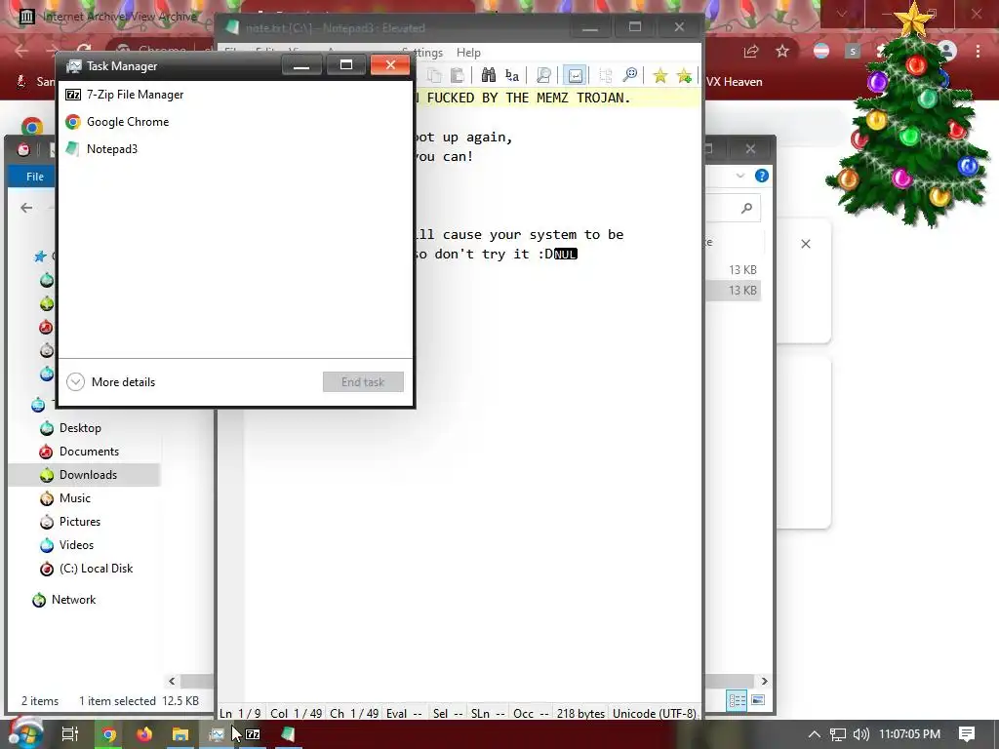
Task: Click the Paste clipboard icon in Notepad3
Action: coord(458,75)
